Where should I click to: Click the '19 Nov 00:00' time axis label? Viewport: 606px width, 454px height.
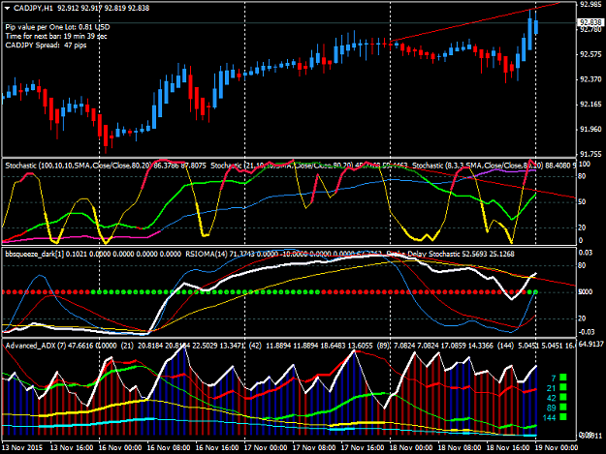[x=557, y=448]
